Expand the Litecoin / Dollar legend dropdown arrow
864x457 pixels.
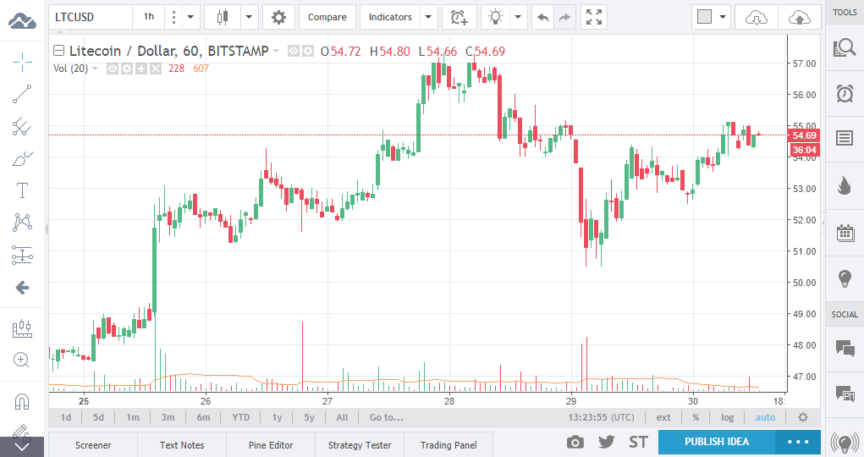(x=276, y=52)
